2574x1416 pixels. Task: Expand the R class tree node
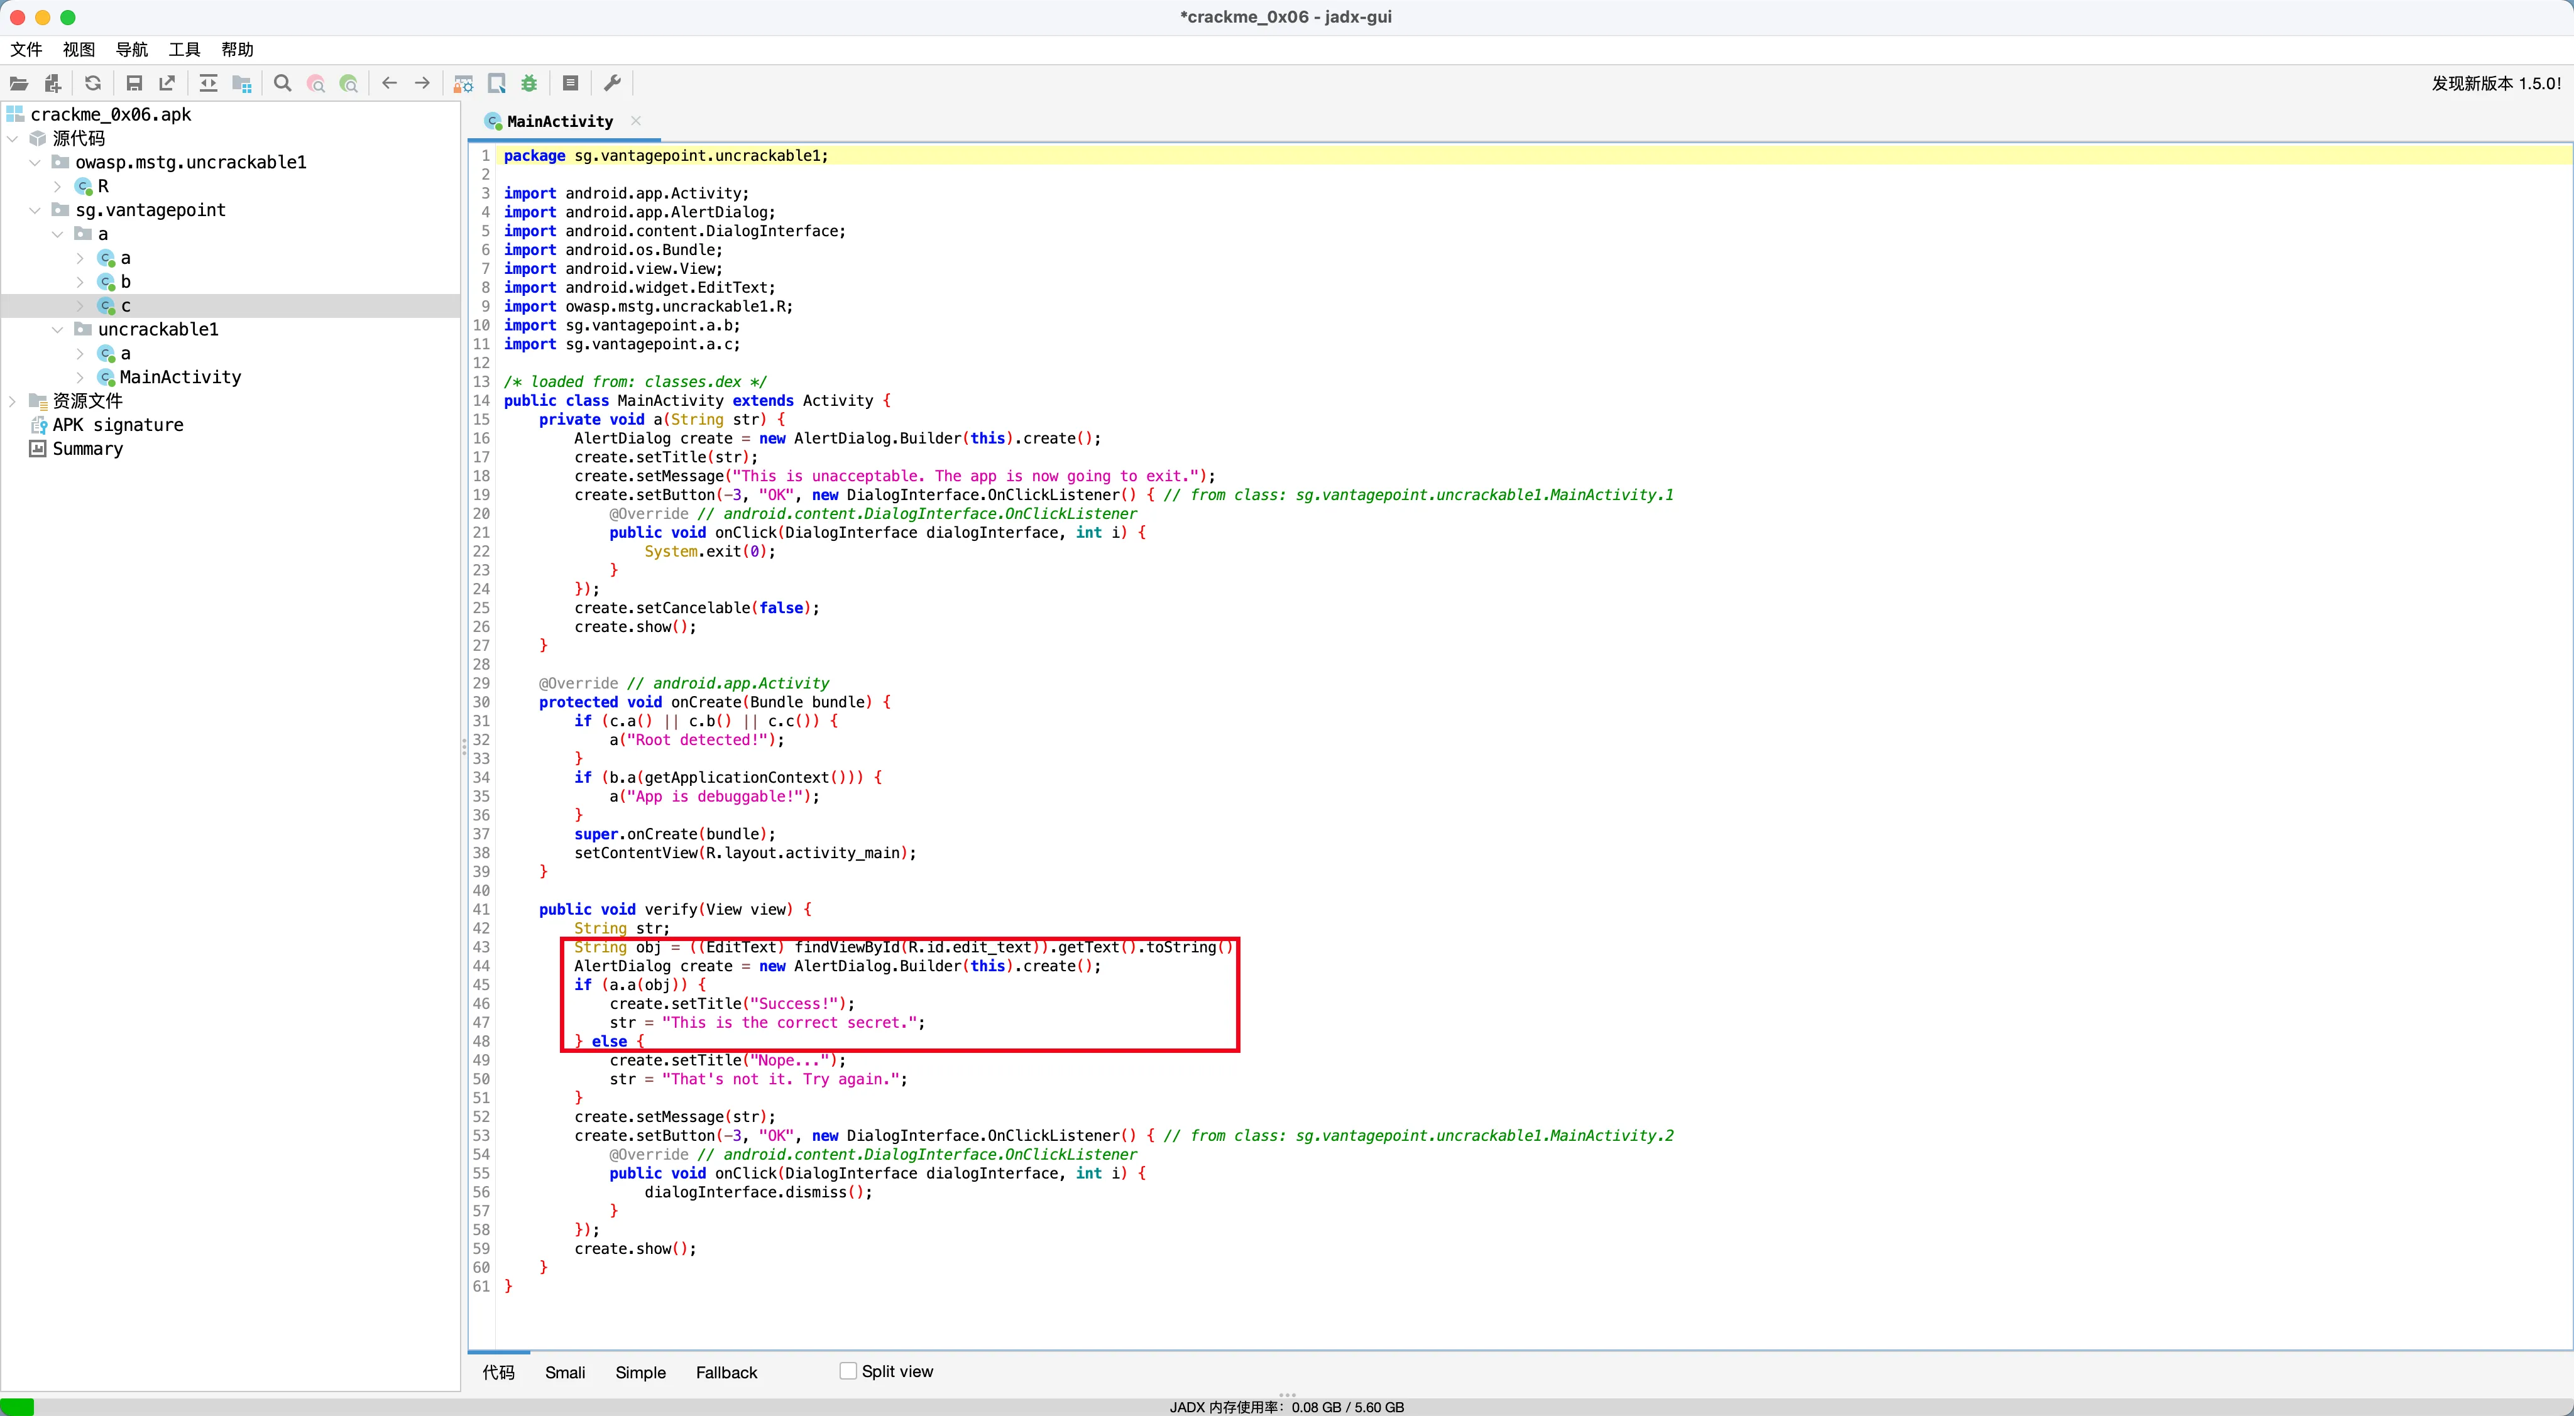coord(58,186)
